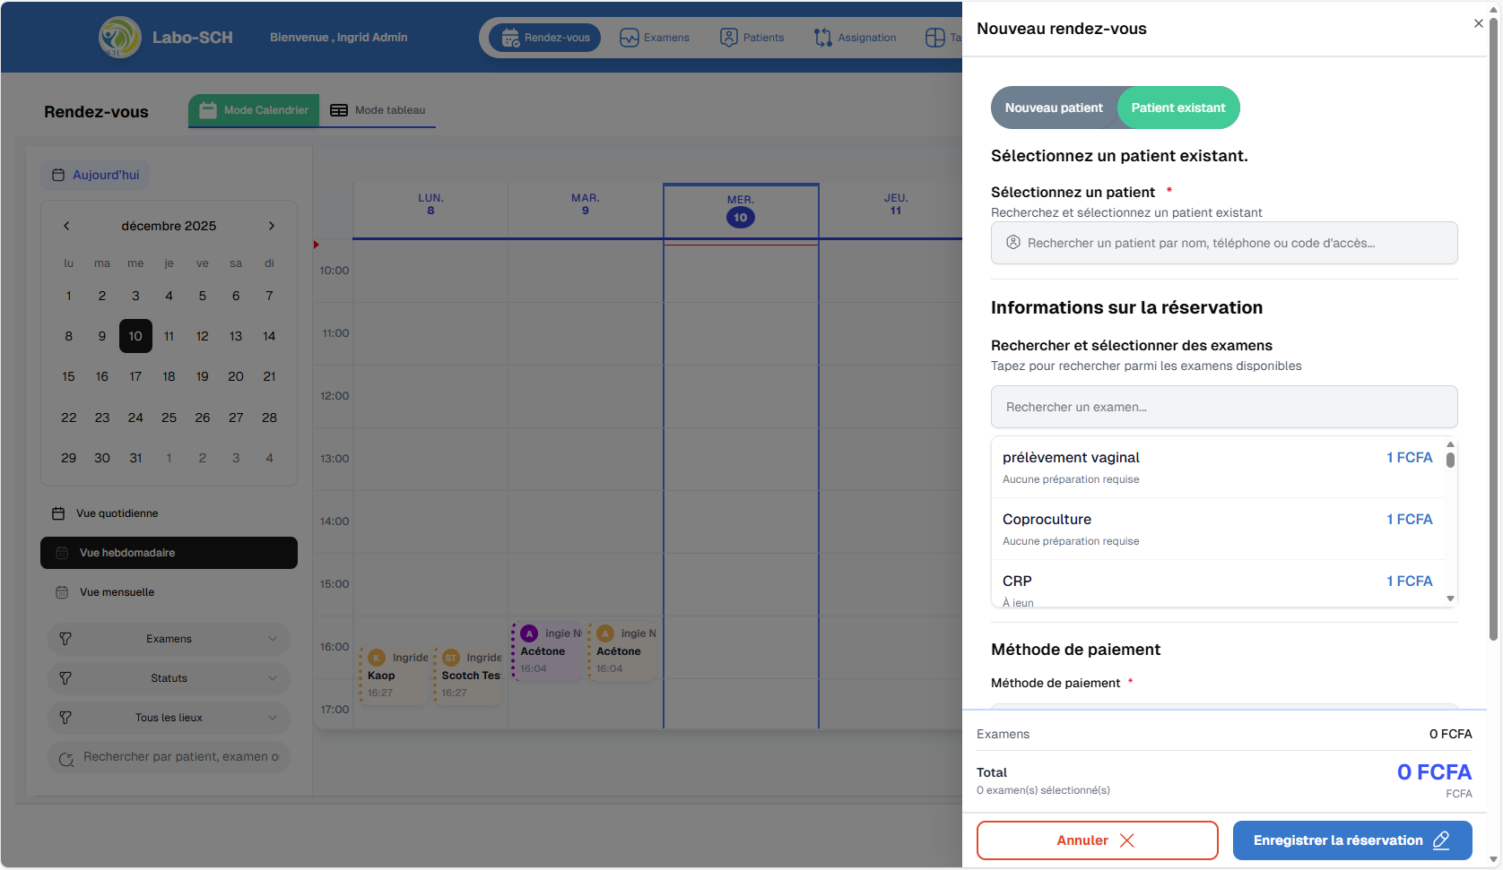
Task: Switch to Patient existant mode
Action: [1178, 108]
